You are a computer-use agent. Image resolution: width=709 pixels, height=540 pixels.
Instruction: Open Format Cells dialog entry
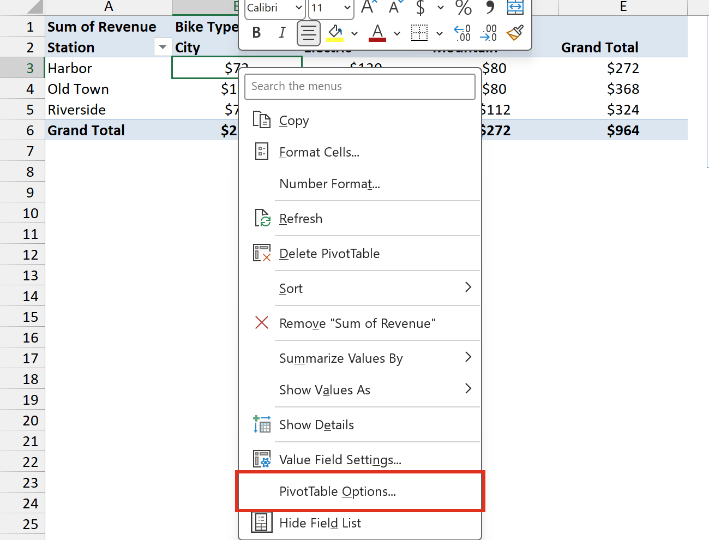[360, 152]
